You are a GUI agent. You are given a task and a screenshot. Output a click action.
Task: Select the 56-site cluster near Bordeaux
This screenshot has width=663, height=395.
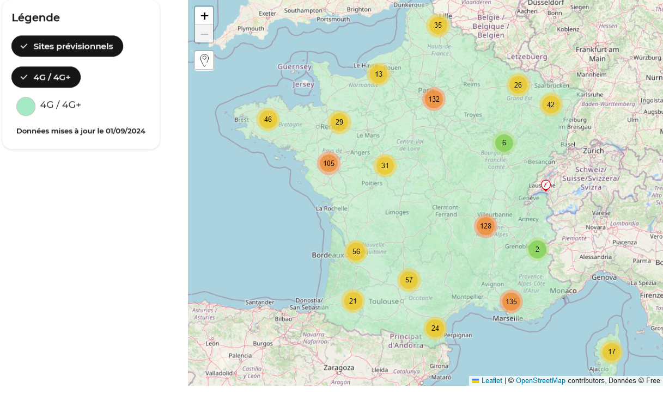pyautogui.click(x=356, y=251)
